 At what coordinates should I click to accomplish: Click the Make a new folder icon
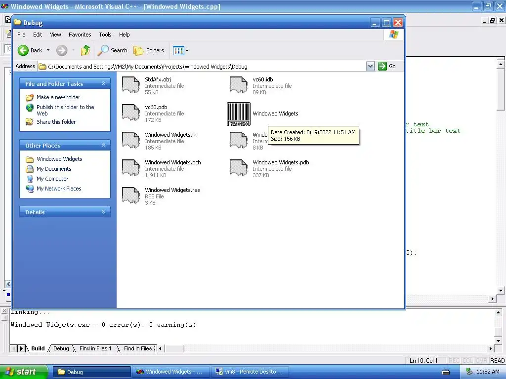(30, 97)
